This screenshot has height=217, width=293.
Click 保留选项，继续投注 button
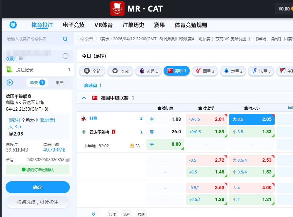coord(38,202)
